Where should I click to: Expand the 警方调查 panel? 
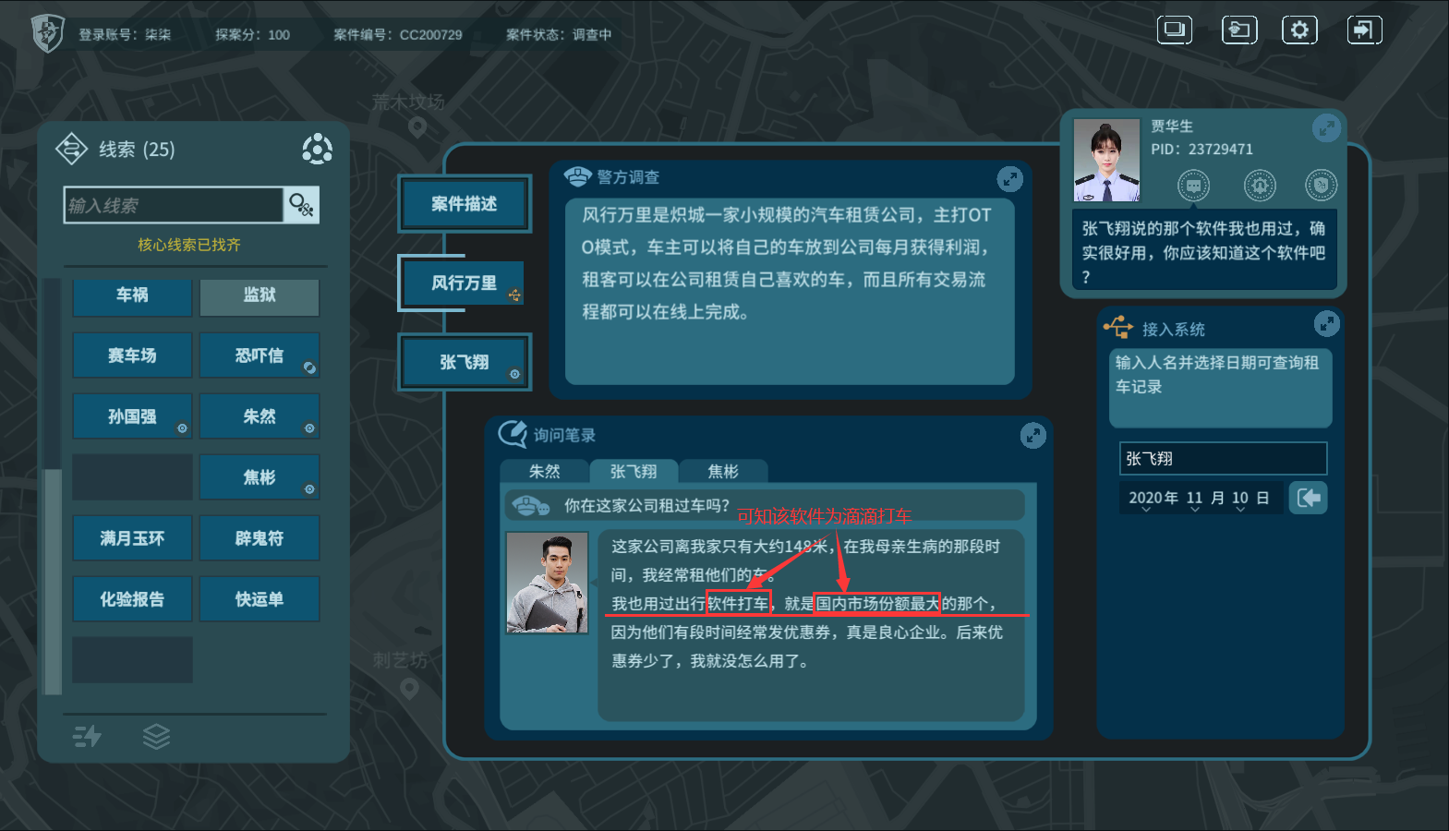1009,179
